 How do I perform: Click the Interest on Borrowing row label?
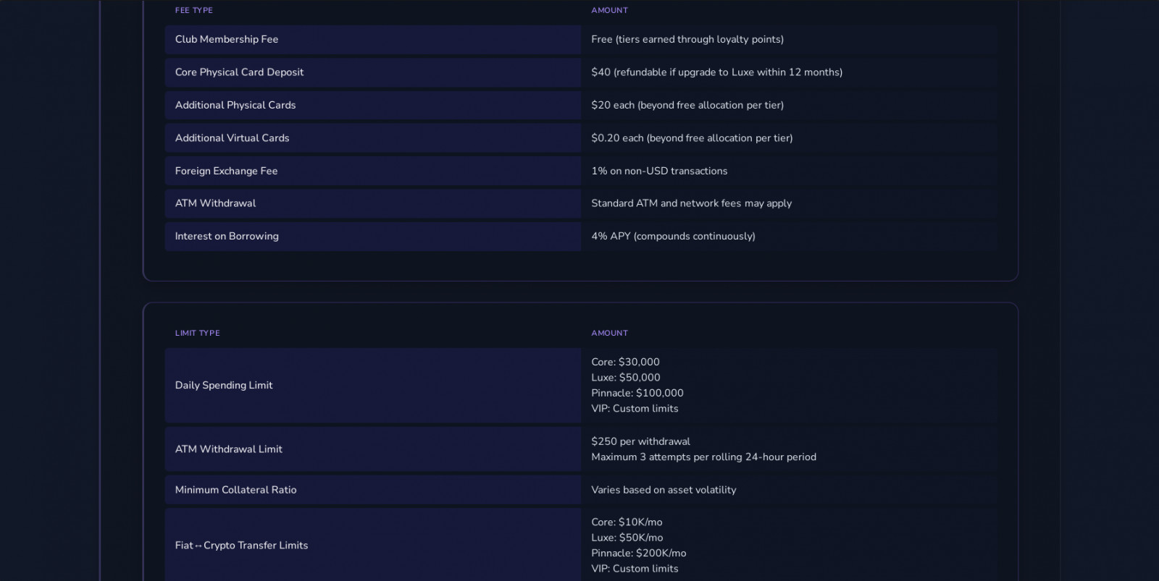(227, 236)
